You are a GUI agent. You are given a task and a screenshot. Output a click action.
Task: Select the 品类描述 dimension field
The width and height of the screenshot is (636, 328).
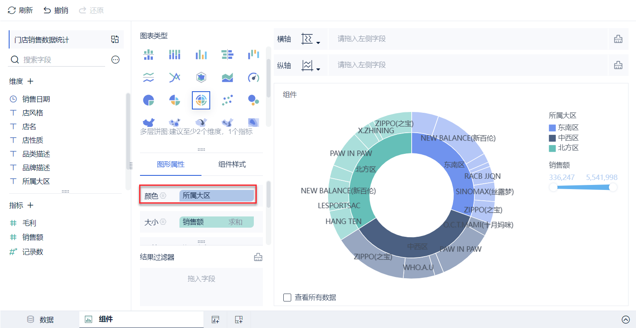pyautogui.click(x=36, y=154)
